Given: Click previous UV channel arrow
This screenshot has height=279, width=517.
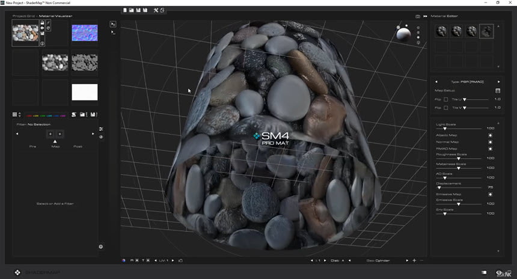Looking at the screenshot, I should point(156,260).
